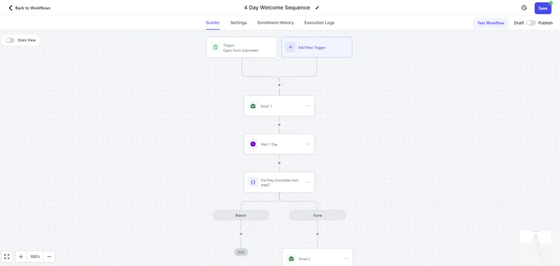This screenshot has height=266, width=560.
Task: Toggle Draft to Publish switch
Action: (x=531, y=23)
